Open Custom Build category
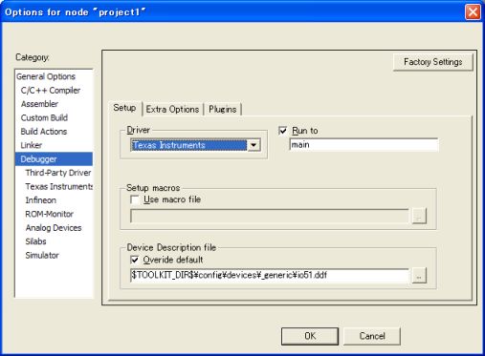The height and width of the screenshot is (356, 485). [x=44, y=117]
